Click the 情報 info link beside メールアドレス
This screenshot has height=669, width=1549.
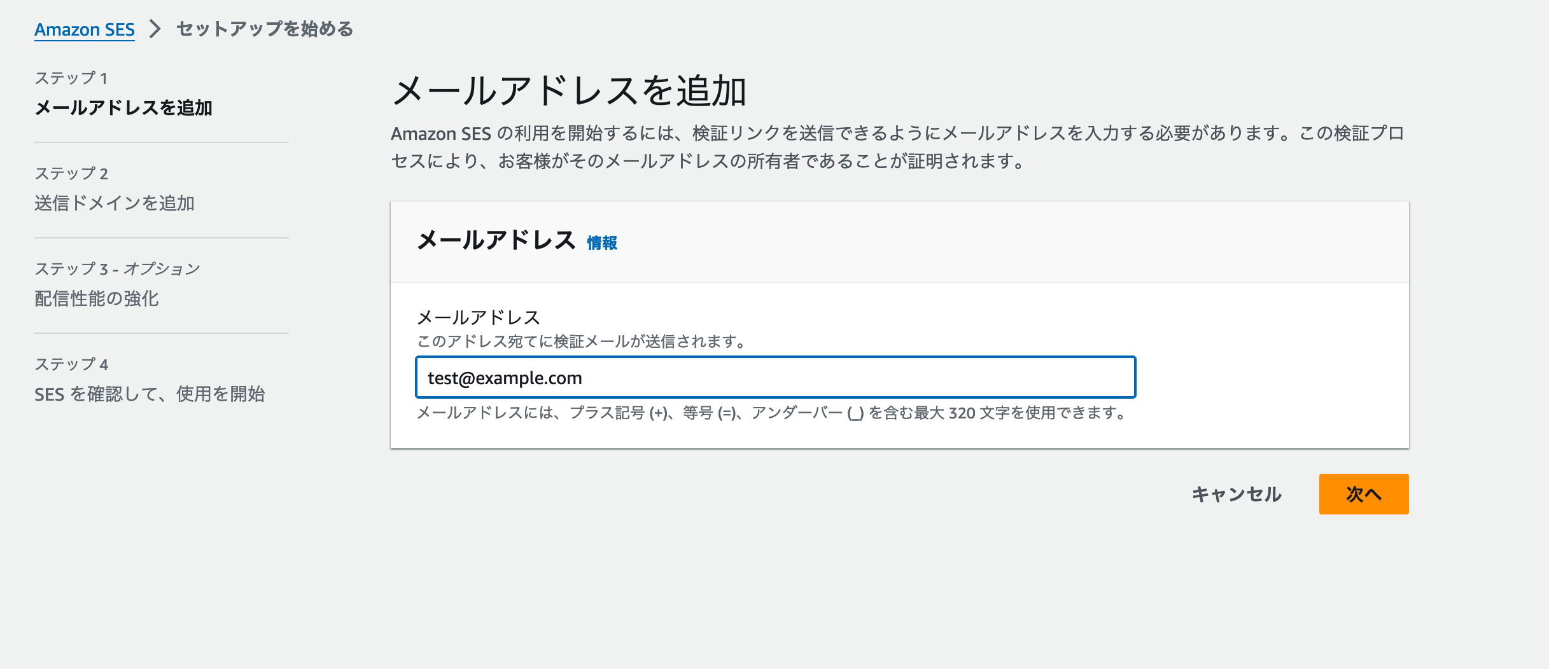pyautogui.click(x=601, y=242)
